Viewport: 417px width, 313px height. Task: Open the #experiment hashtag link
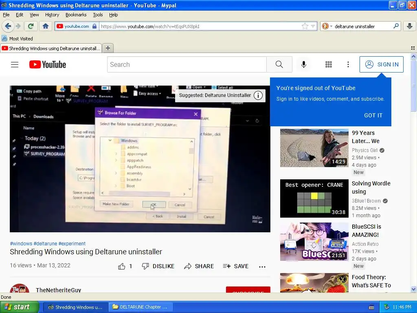click(x=72, y=244)
